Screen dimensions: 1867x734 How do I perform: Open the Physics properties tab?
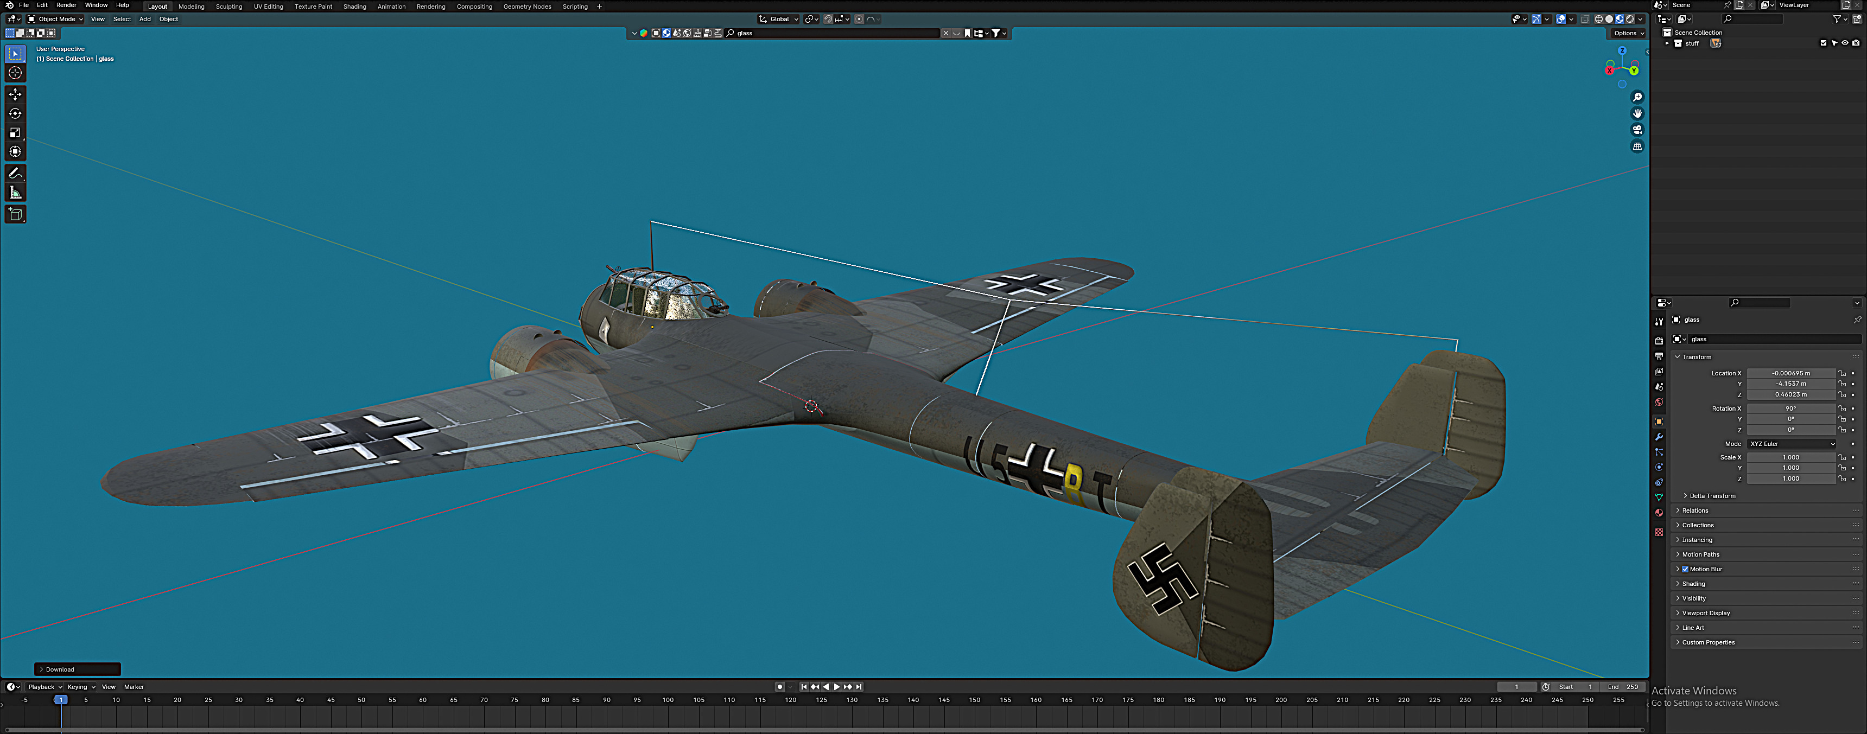pos(1659,467)
